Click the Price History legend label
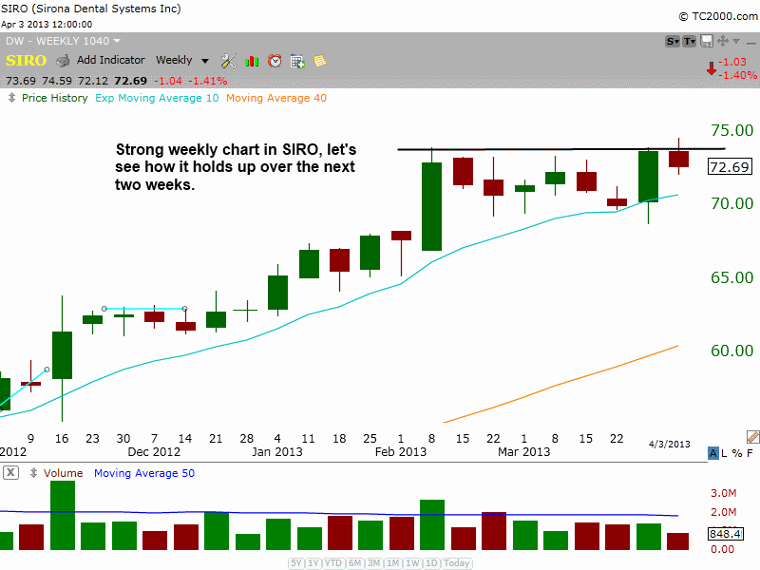 pos(55,98)
